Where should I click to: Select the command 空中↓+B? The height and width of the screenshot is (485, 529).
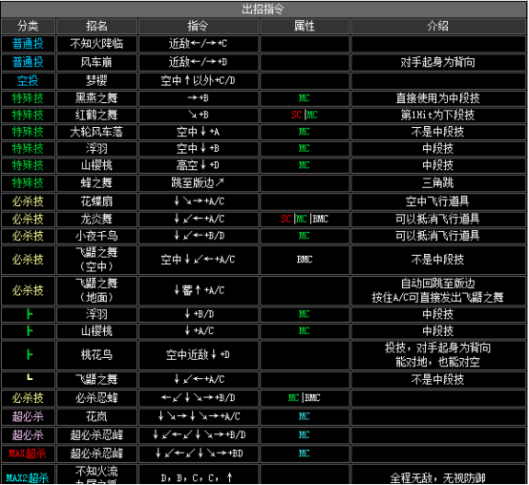[198, 149]
